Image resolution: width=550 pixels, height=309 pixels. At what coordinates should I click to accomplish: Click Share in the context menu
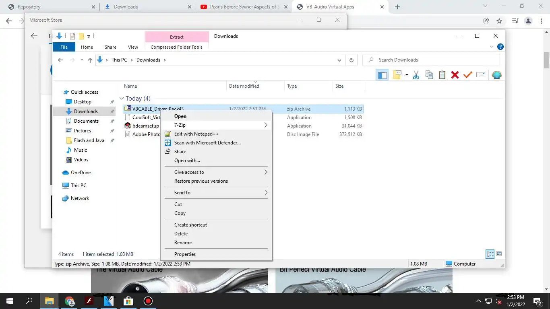coord(216,152)
